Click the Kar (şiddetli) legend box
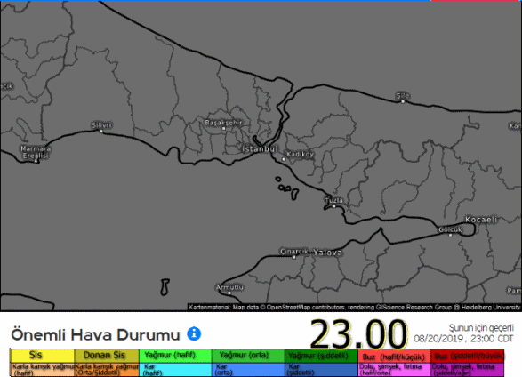 [321, 369]
